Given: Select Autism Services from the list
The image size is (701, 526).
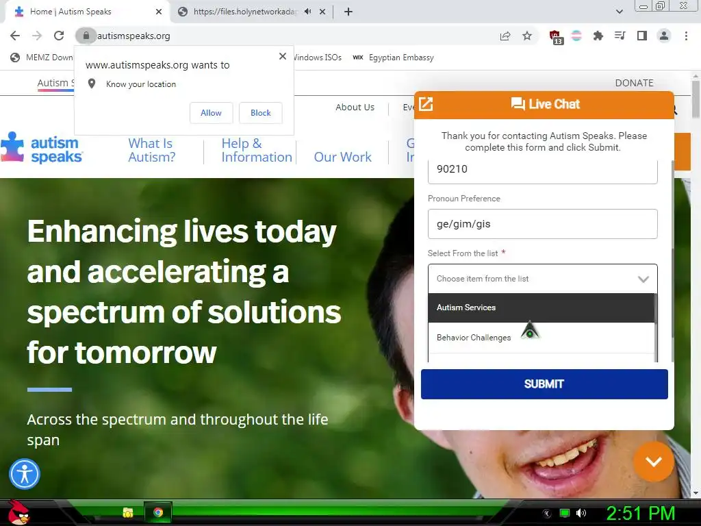Looking at the screenshot, I should click(541, 308).
